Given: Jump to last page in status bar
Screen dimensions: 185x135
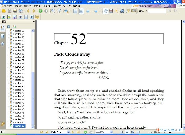Looking at the screenshot, I should click(x=78, y=132).
